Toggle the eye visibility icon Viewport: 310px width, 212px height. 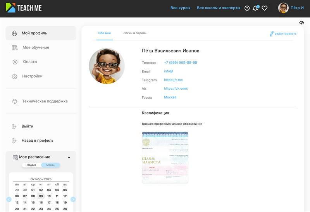tap(301, 23)
